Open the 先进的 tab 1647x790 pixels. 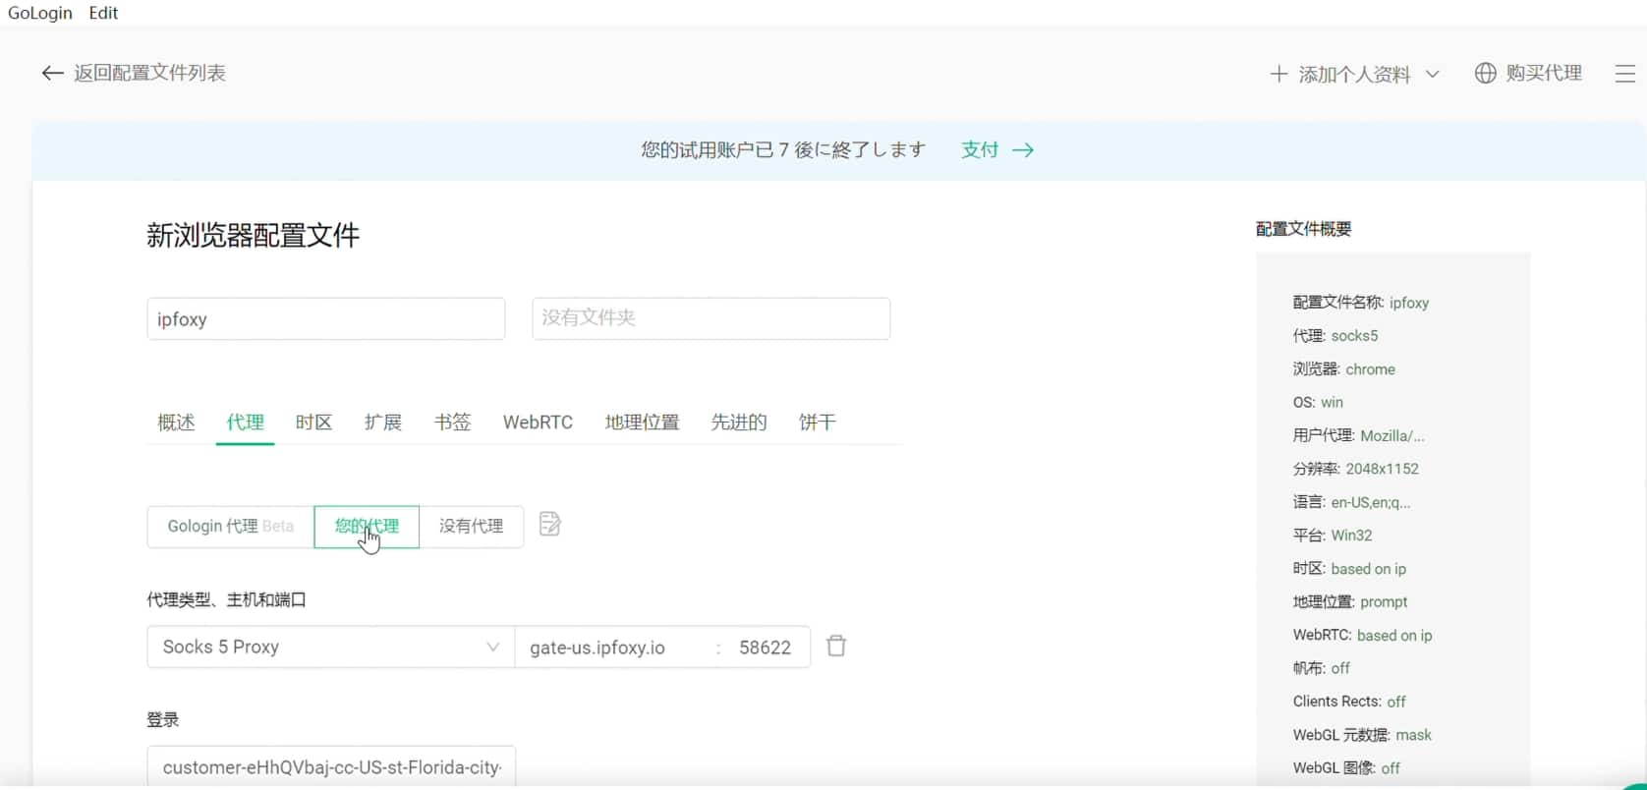pos(739,423)
